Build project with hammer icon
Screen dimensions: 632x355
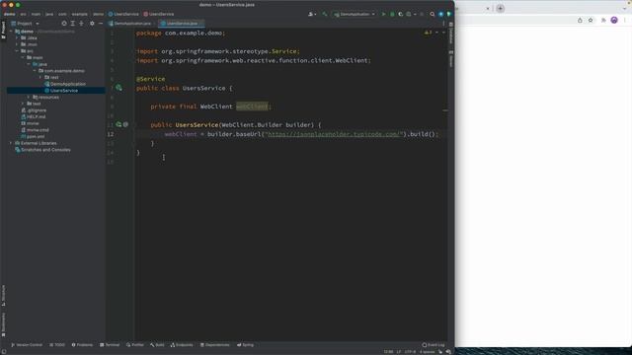point(325,14)
